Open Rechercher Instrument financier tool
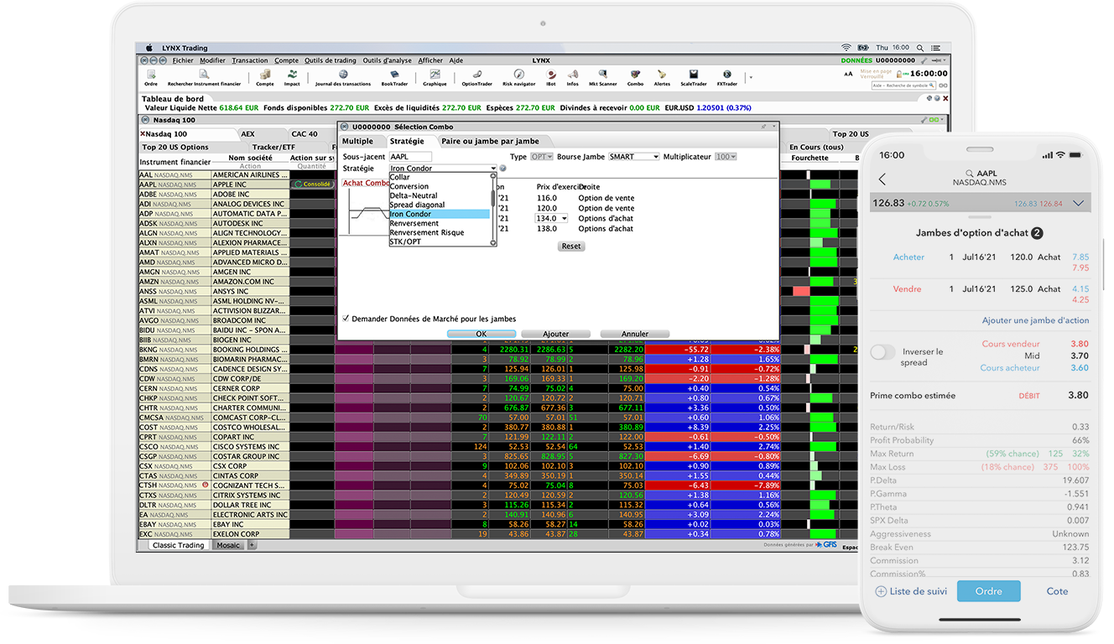The height and width of the screenshot is (644, 1114). pyautogui.click(x=204, y=77)
